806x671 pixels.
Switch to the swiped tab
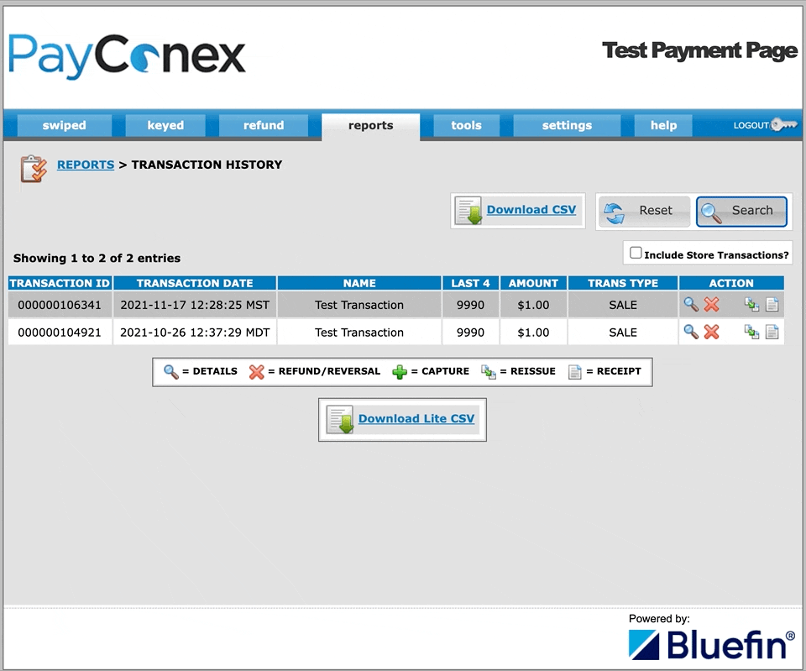coord(64,125)
